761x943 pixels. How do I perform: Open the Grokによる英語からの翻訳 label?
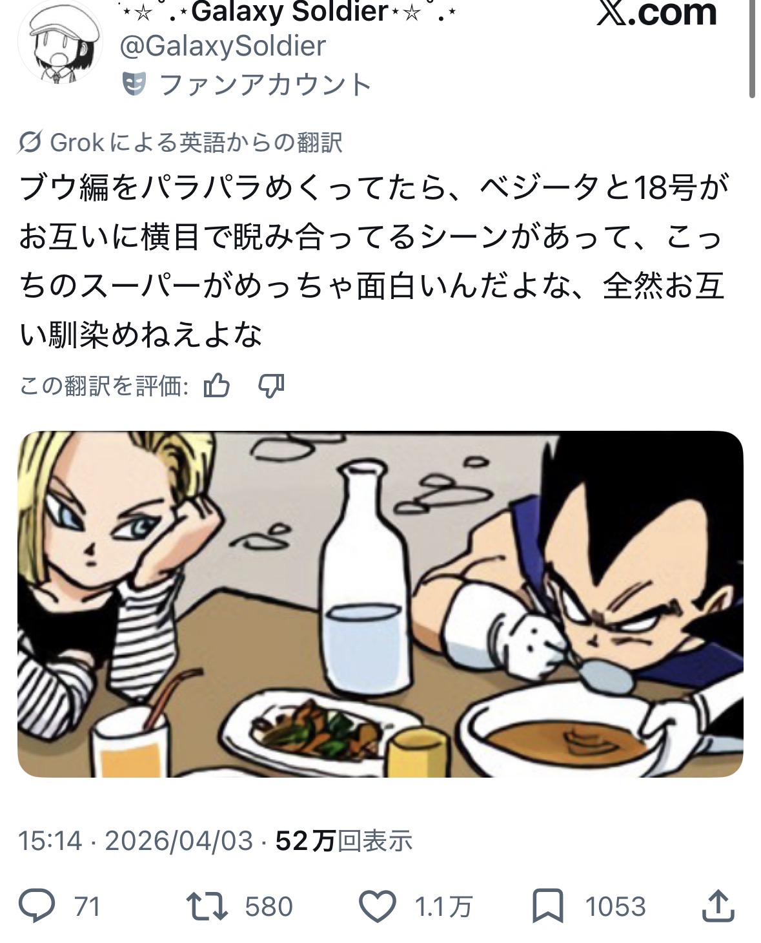[x=195, y=143]
